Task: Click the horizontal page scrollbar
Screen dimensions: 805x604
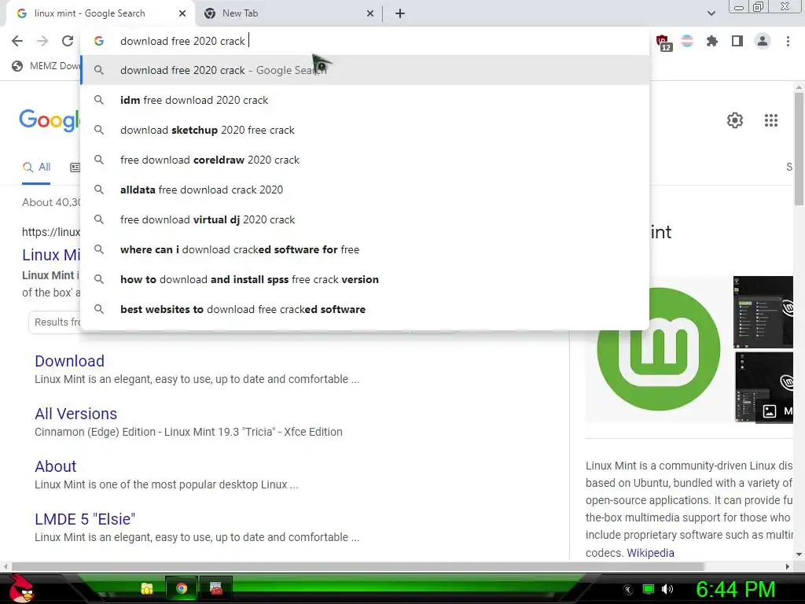Action: 358,566
